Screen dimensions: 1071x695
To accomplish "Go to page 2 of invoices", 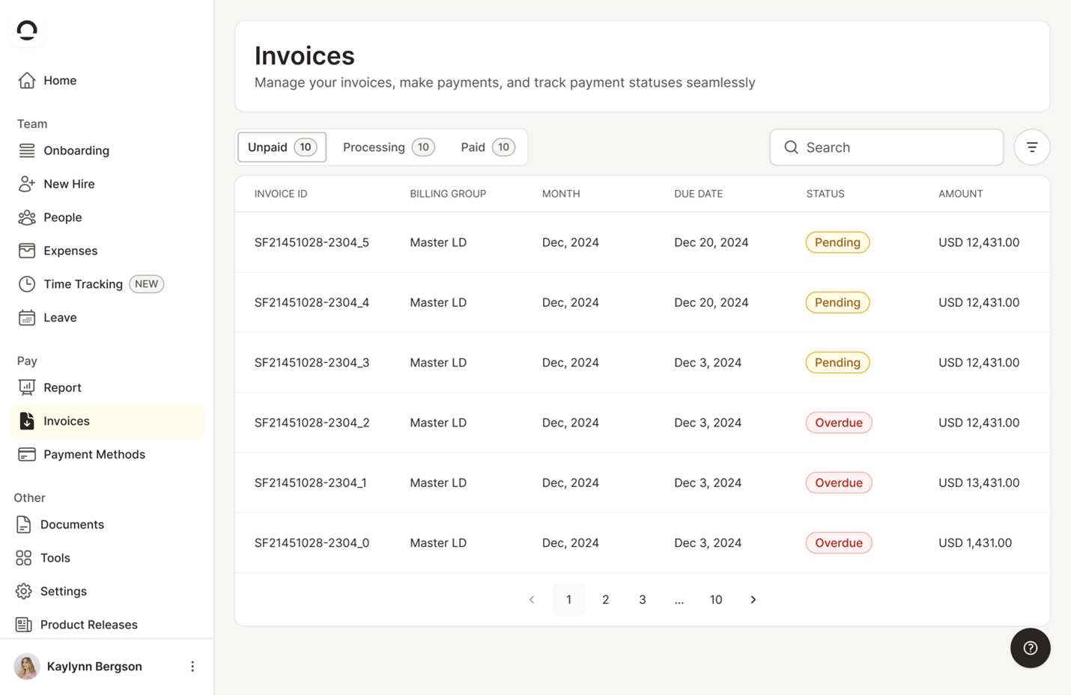I will click(605, 600).
